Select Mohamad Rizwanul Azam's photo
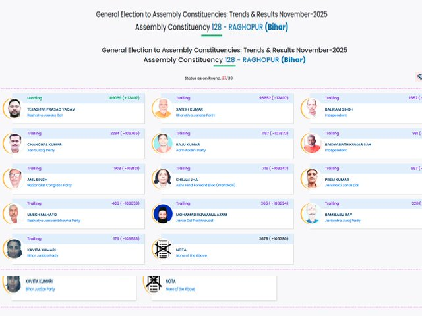 (162, 214)
